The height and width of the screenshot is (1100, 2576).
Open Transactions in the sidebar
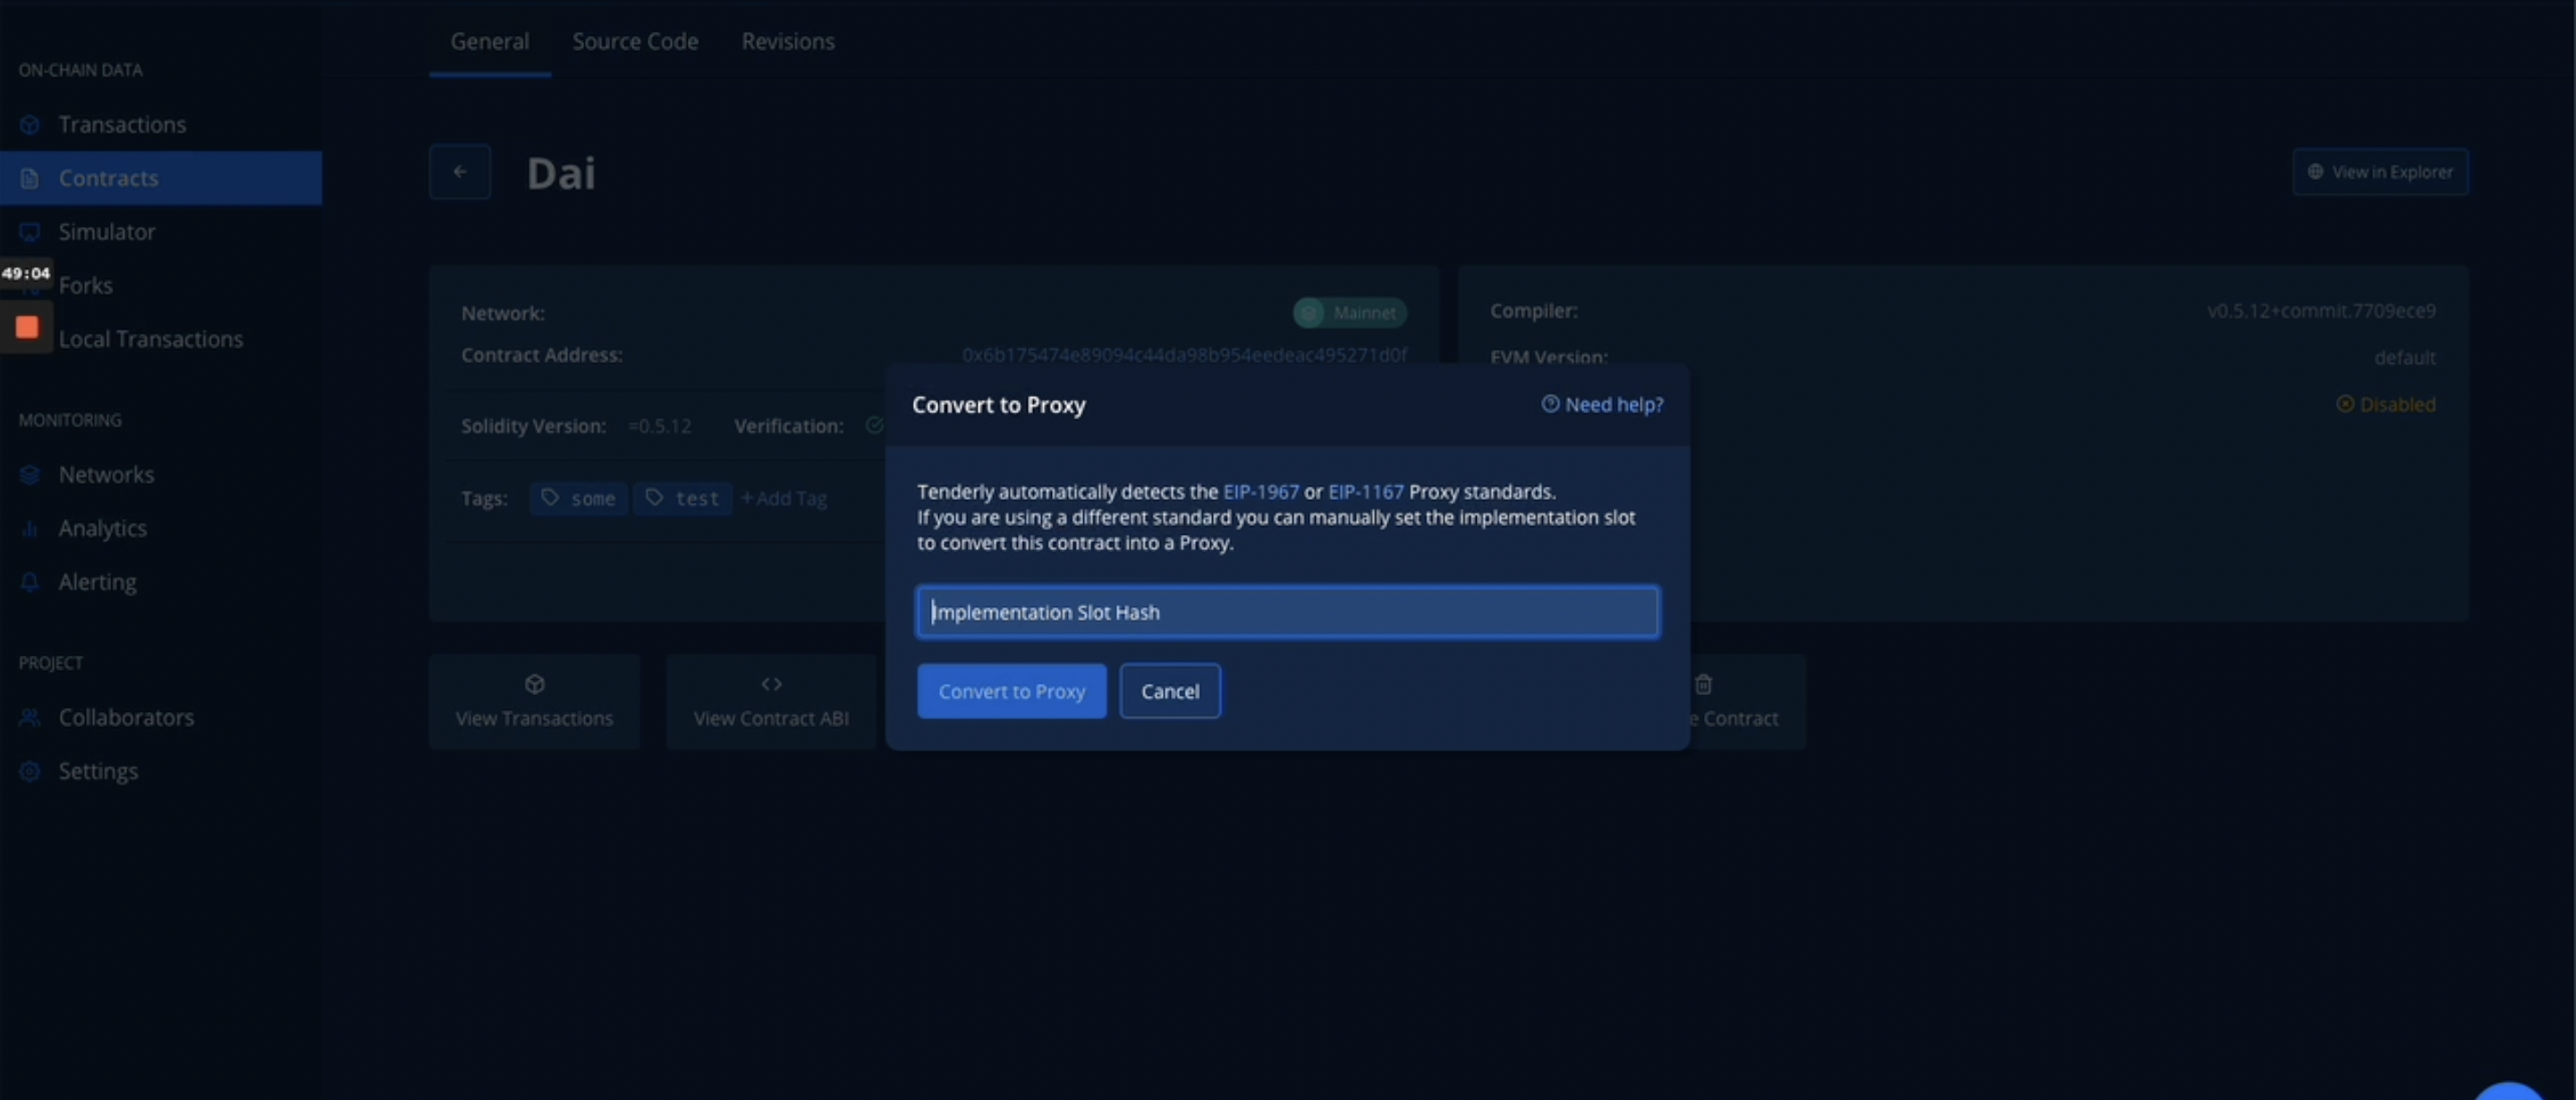pyautogui.click(x=122, y=124)
